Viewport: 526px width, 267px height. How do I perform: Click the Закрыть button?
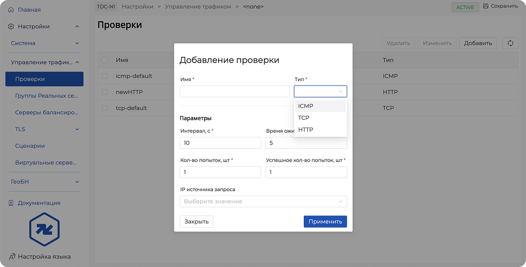(x=196, y=222)
